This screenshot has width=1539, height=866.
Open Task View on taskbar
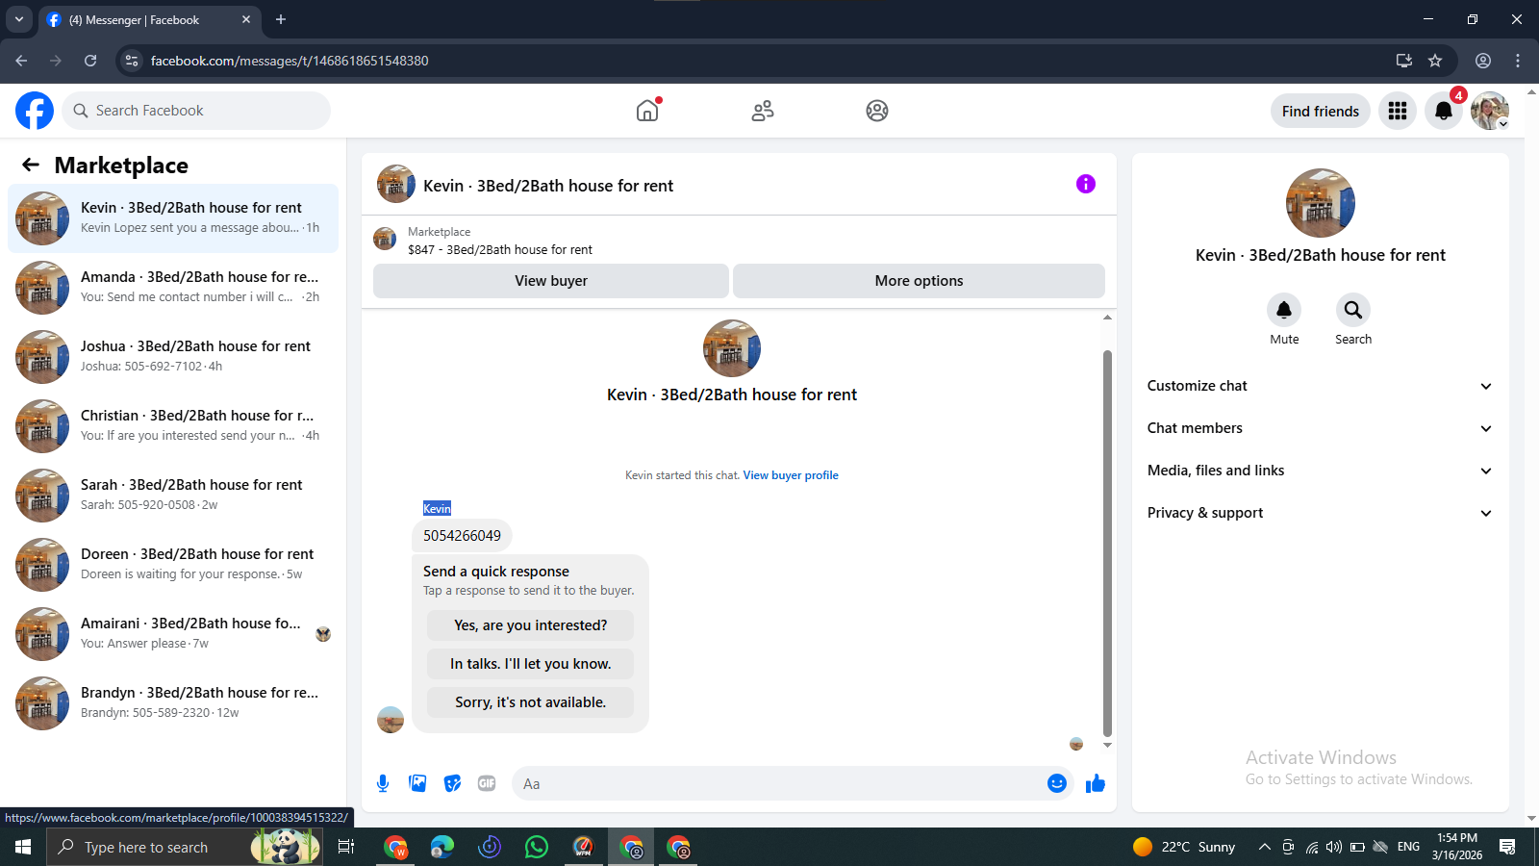pyautogui.click(x=346, y=847)
